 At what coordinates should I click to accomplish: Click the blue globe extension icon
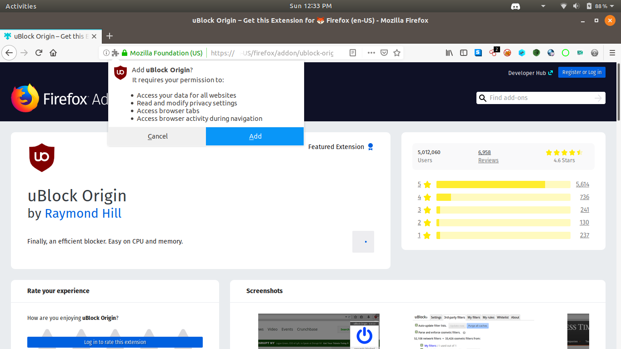tap(551, 53)
